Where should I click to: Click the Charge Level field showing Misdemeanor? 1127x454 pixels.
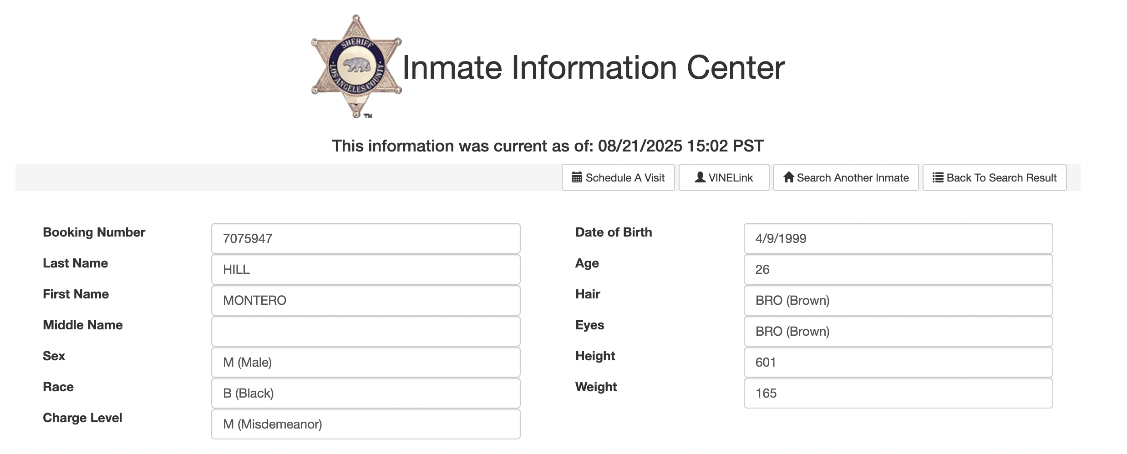pos(366,424)
